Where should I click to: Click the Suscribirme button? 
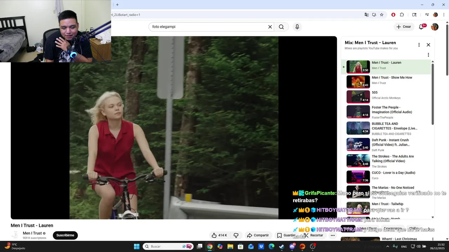65,235
